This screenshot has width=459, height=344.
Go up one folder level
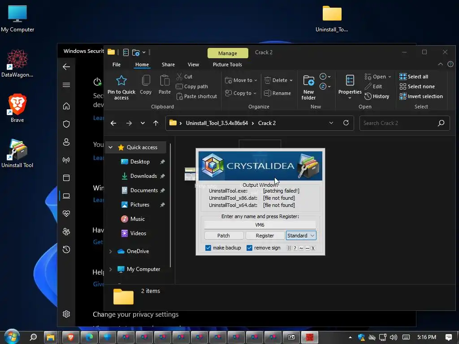tap(156, 123)
